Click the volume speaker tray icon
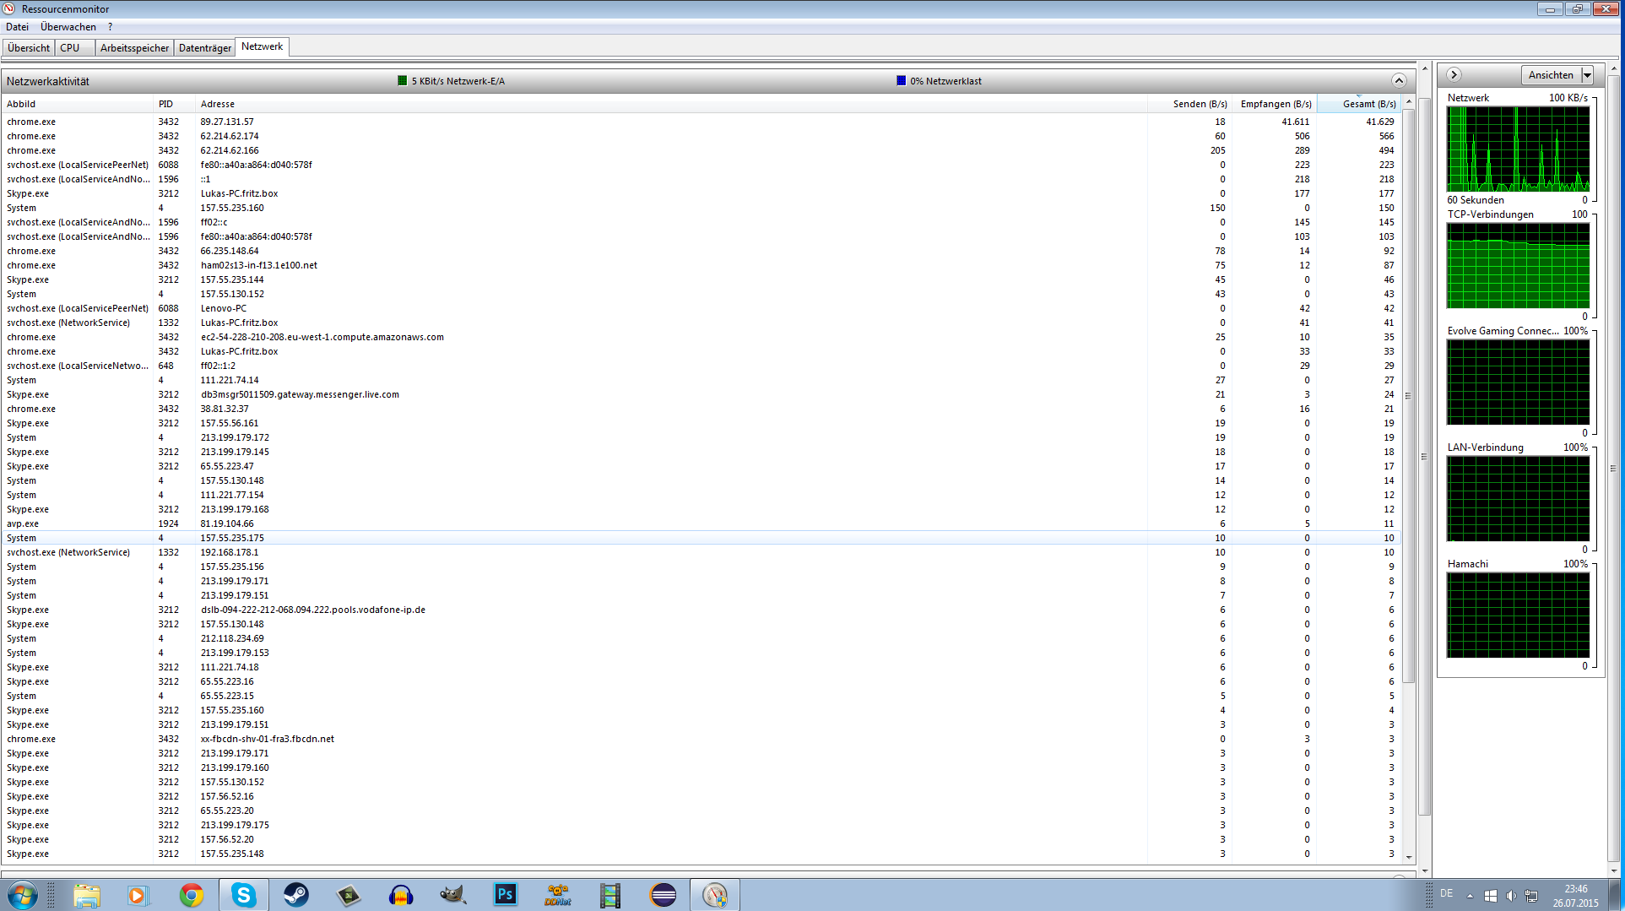Viewport: 1625px width, 911px height. click(1511, 896)
